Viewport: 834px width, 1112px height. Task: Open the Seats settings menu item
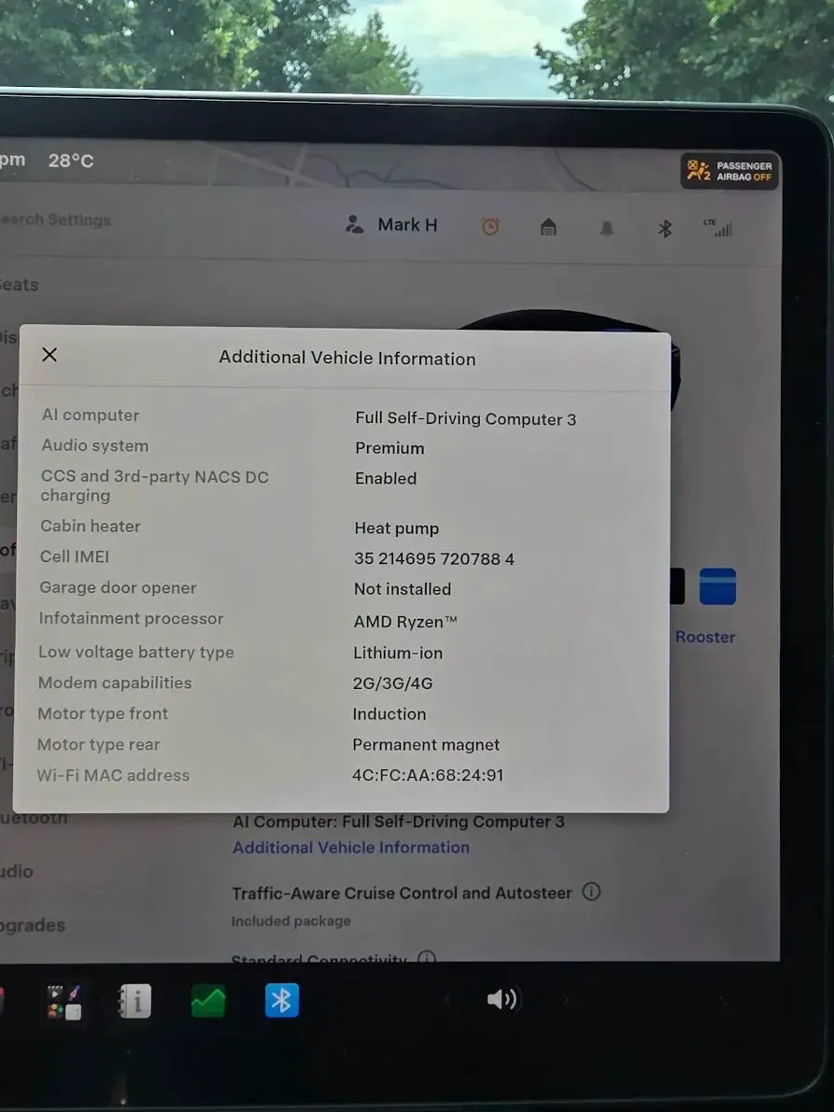pos(20,285)
